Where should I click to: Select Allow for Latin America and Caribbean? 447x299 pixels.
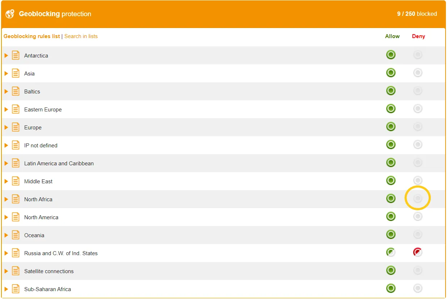click(391, 162)
